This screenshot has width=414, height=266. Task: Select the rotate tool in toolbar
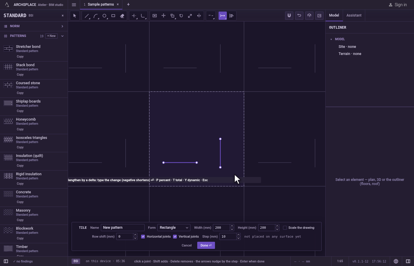[181, 16]
